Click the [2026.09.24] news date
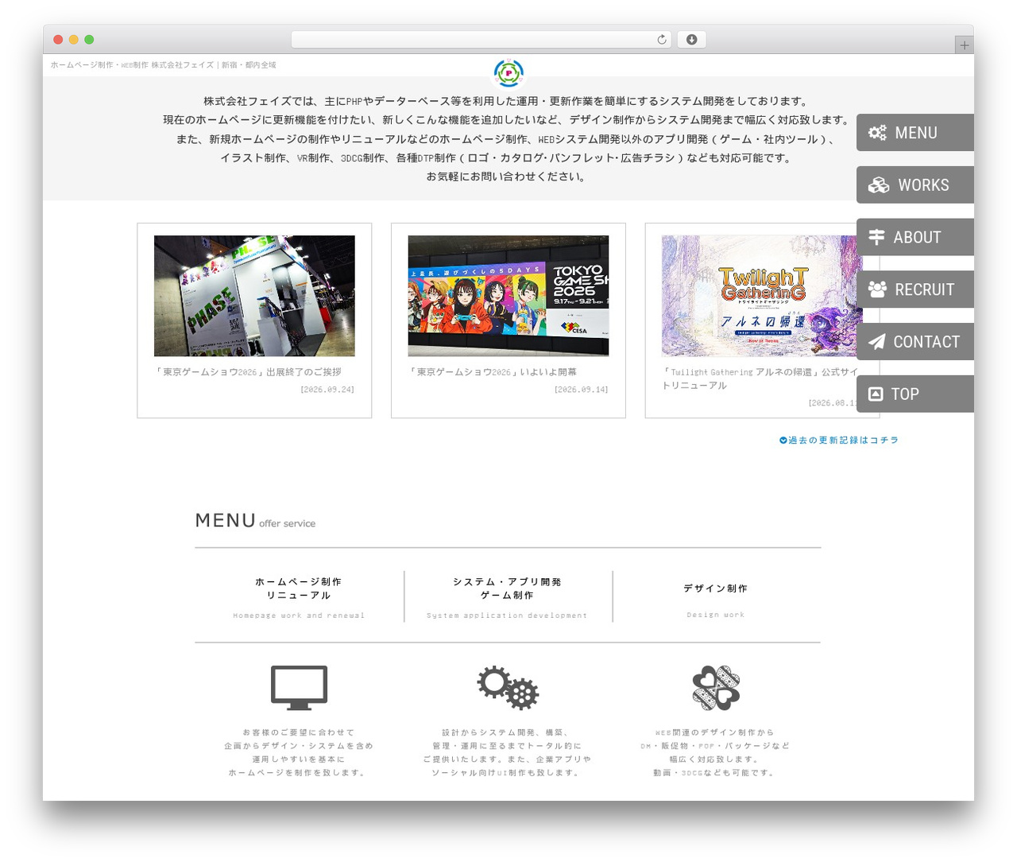The width and height of the screenshot is (1017, 862). [x=327, y=390]
